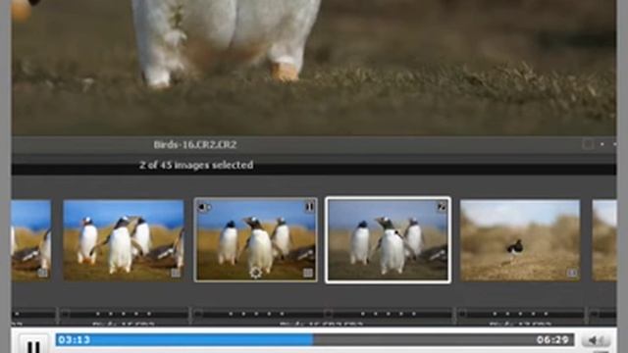The image size is (628, 353).
Task: Click the adjustments badge on the lone bird thumbnail
Action: (x=572, y=273)
